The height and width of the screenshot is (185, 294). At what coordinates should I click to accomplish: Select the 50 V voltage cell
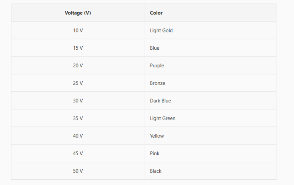(78, 171)
